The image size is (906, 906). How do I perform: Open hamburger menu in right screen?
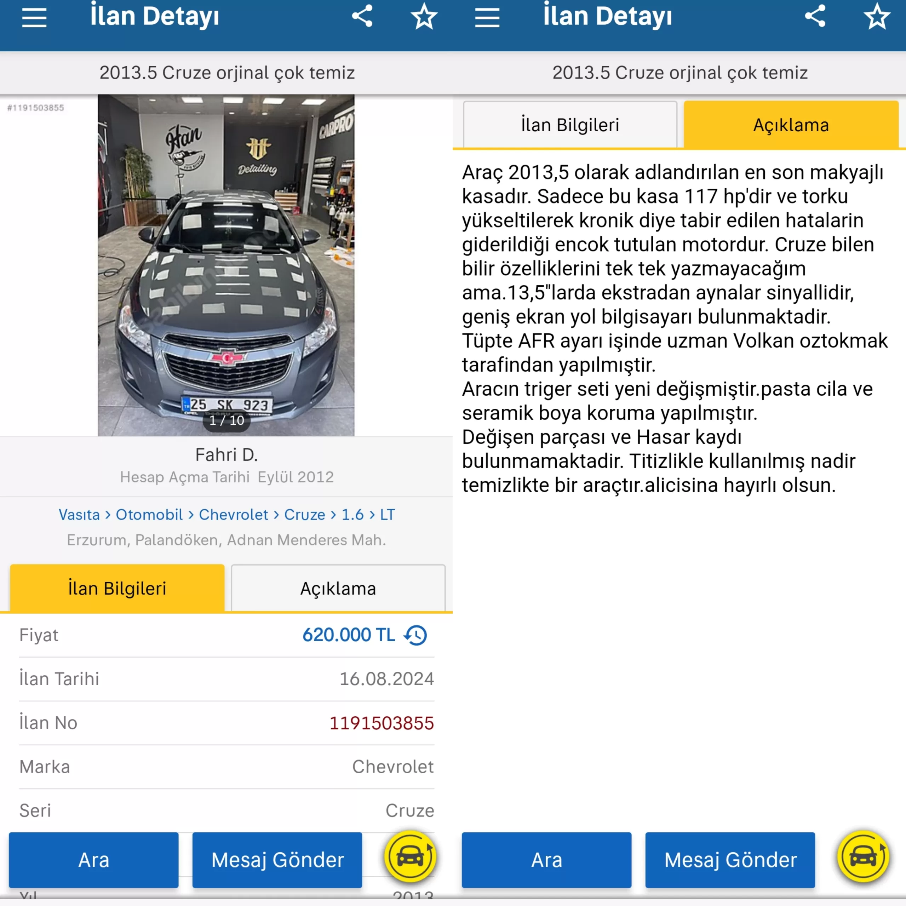click(x=487, y=18)
